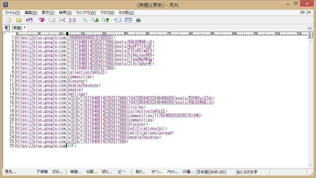
Task: Click the 日本語(Shift-JIS) encoding status field
Action: [215, 172]
